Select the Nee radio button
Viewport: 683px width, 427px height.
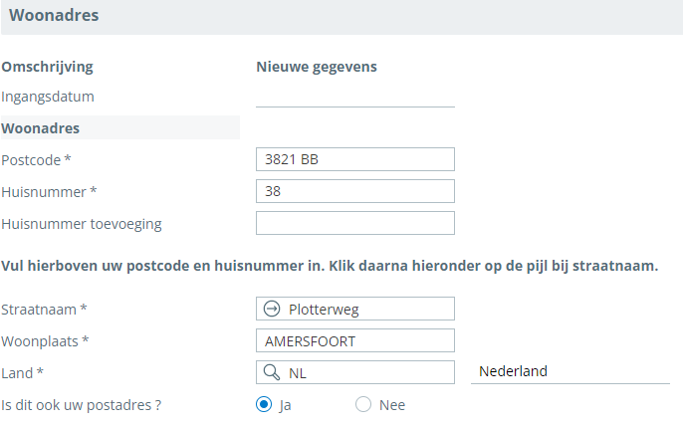coord(363,404)
